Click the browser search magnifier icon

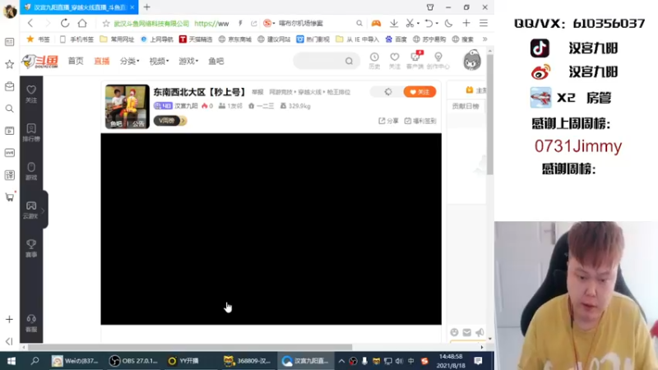pos(359,24)
